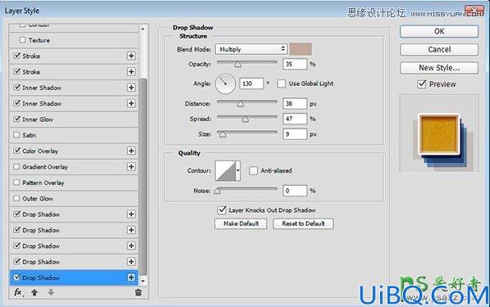Open the Contour picker dropdown arrow

[x=238, y=170]
